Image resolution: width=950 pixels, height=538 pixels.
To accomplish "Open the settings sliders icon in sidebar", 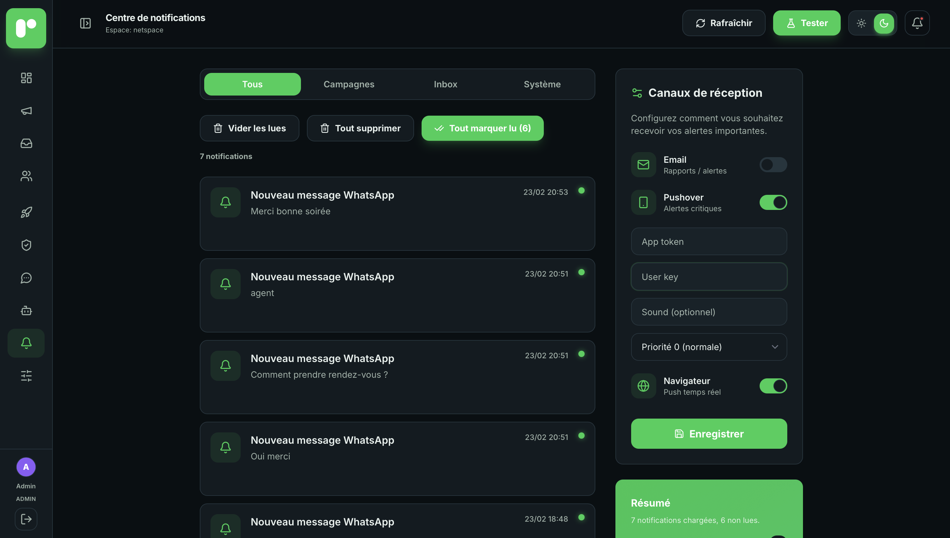I will click(26, 376).
